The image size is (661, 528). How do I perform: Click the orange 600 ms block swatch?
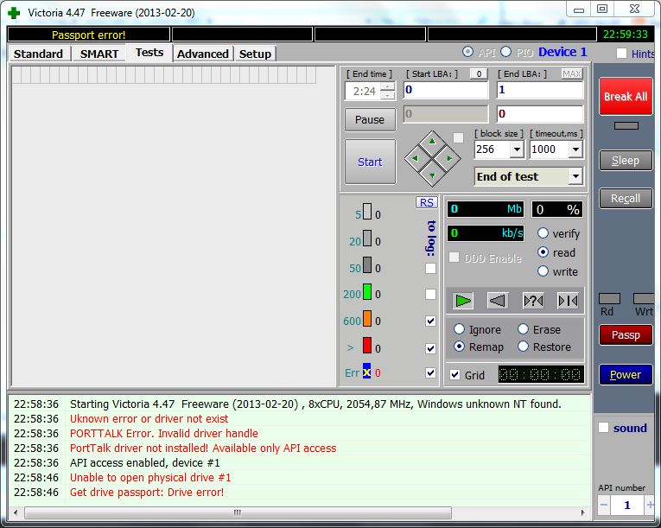tap(366, 318)
